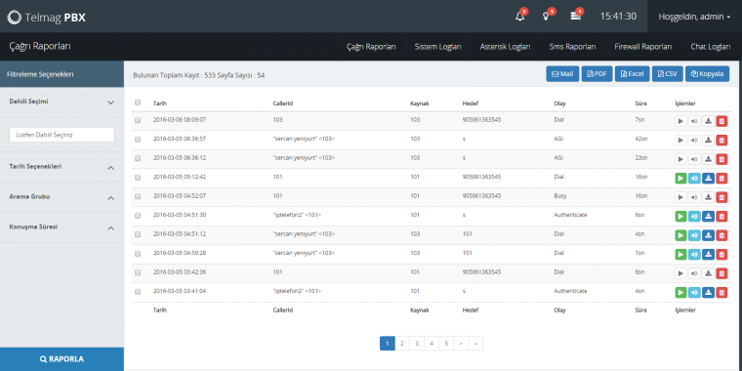Delete the 2016-03-05 03:42:36 record
The height and width of the screenshot is (371, 742).
click(x=721, y=273)
